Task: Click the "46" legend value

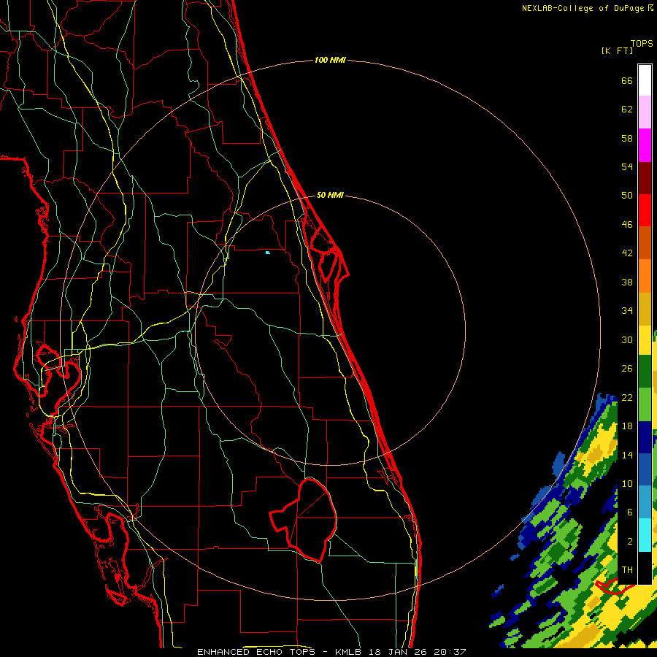Action: click(x=627, y=225)
